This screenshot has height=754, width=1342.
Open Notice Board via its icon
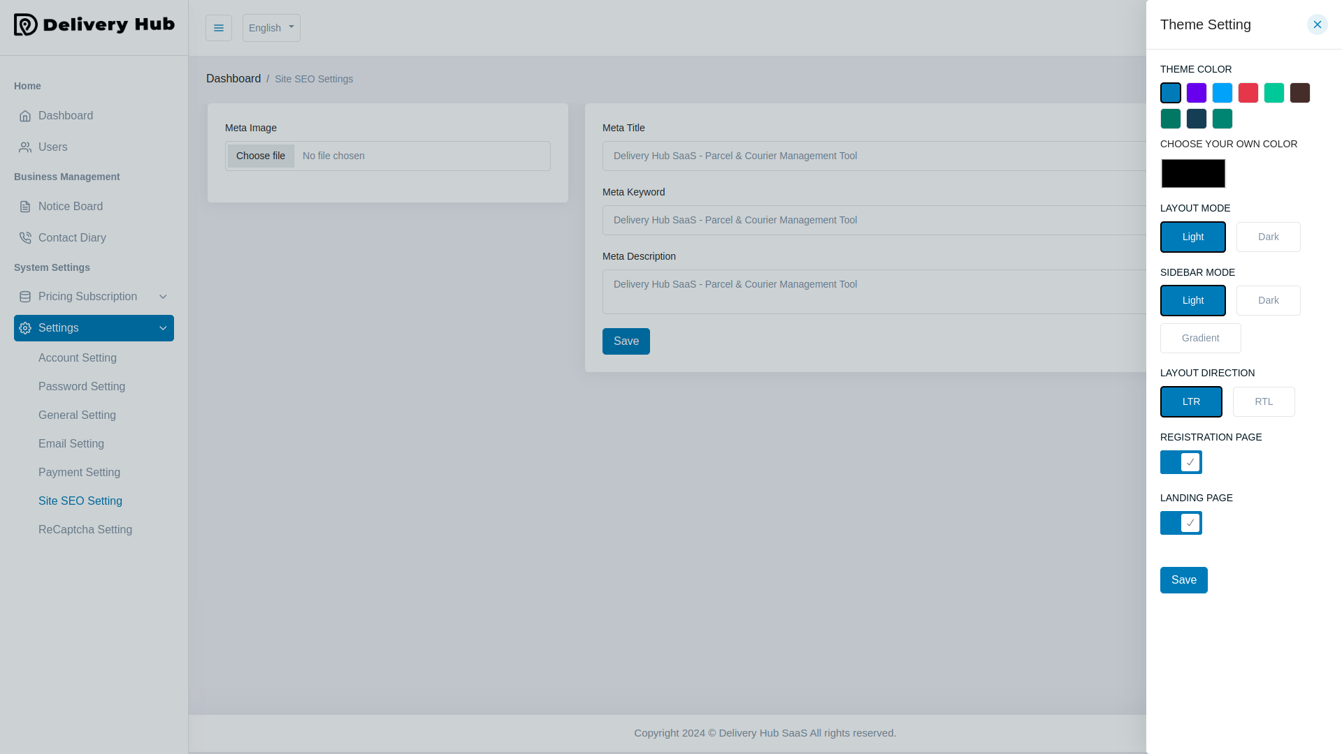[25, 206]
